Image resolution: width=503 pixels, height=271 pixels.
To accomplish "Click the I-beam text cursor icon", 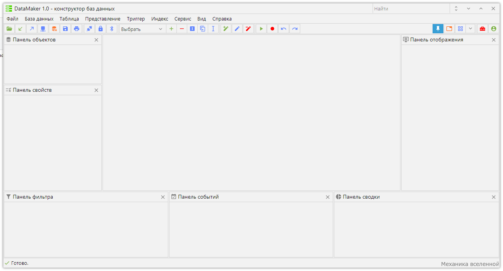I will (213, 29).
